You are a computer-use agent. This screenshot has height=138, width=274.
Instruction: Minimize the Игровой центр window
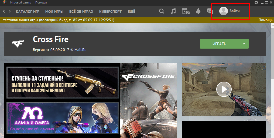(262, 3)
